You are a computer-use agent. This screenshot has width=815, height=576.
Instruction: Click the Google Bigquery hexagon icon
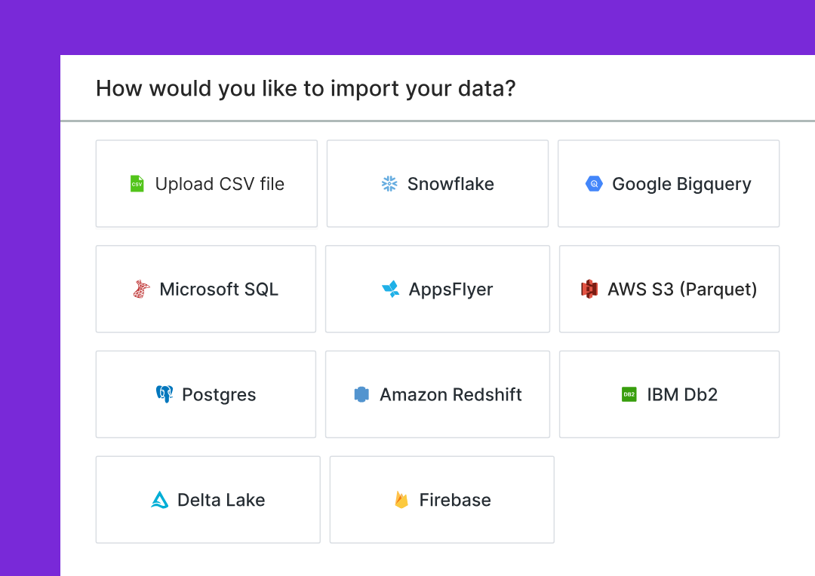pyautogui.click(x=594, y=184)
